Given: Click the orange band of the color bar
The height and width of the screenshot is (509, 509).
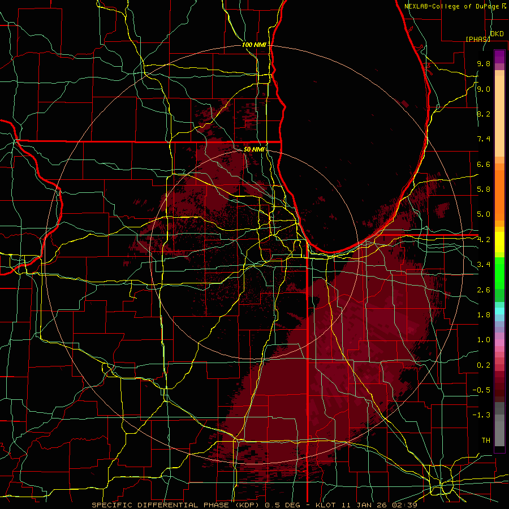Looking at the screenshot, I should [499, 195].
